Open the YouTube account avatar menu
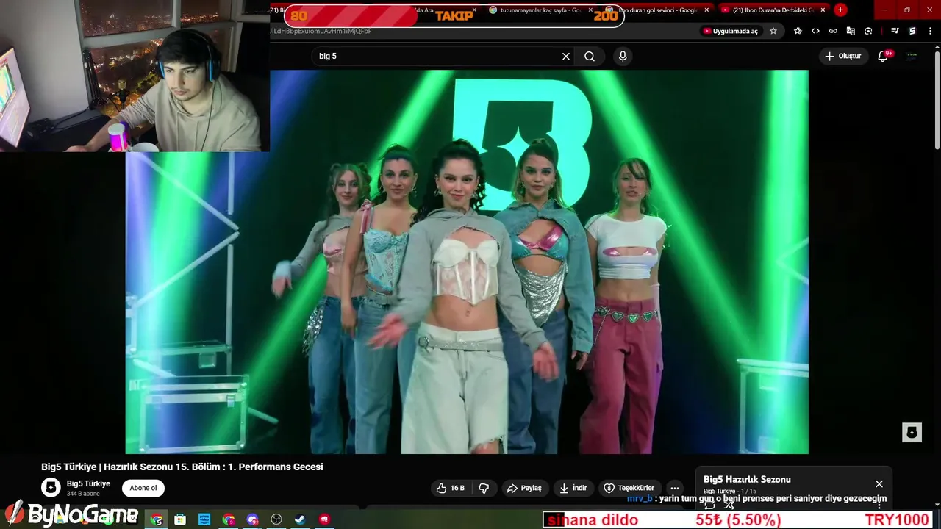 [x=912, y=56]
